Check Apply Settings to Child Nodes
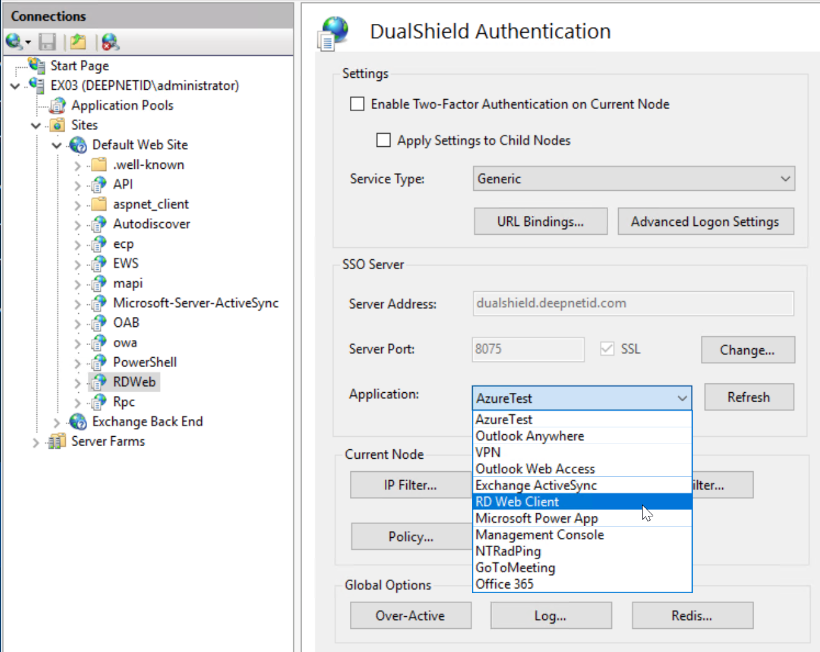 click(383, 141)
